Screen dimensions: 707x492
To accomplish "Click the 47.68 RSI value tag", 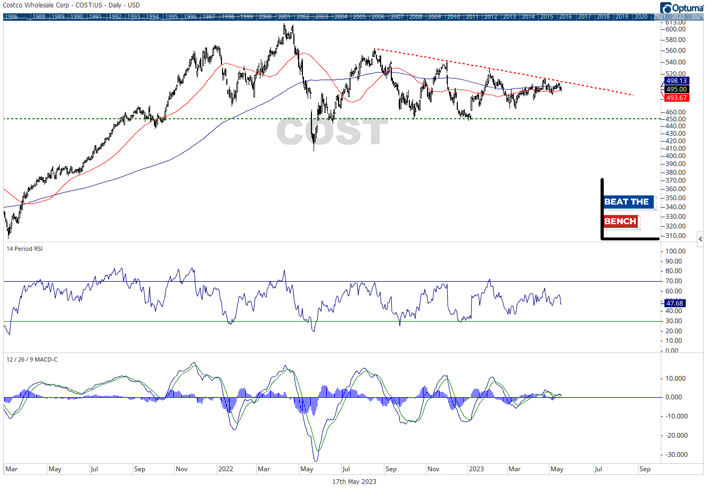I will click(x=674, y=303).
